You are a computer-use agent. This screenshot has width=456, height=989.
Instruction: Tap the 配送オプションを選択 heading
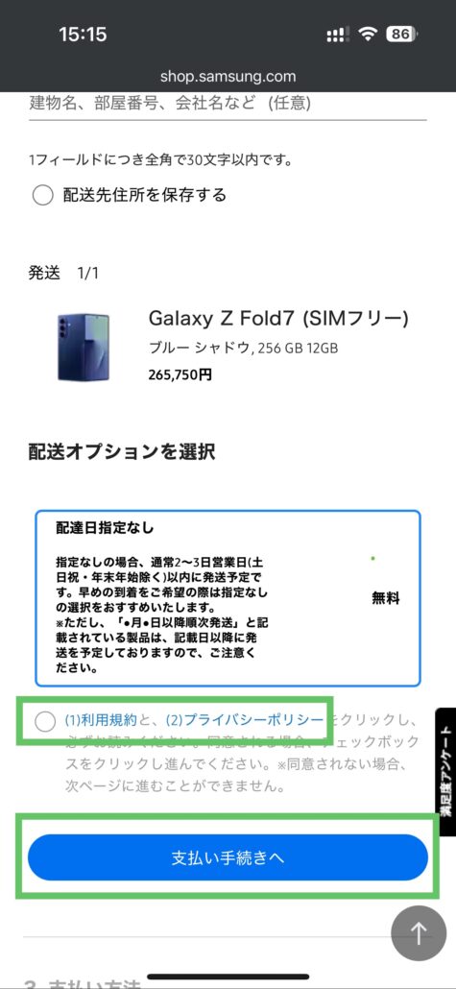(122, 451)
